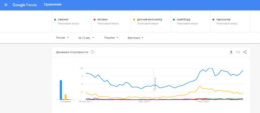Open the hamburger main menu
The image size is (260, 113).
tap(6, 5)
